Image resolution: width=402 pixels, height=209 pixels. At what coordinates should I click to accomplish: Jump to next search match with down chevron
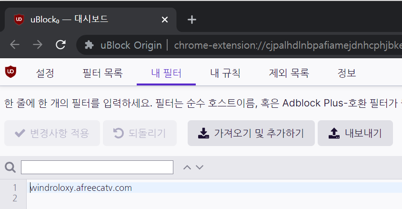click(200, 167)
